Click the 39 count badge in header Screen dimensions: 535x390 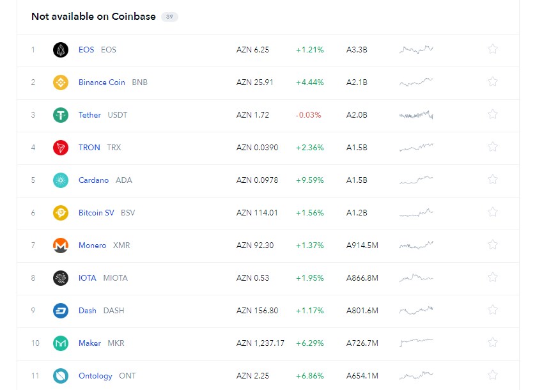169,17
